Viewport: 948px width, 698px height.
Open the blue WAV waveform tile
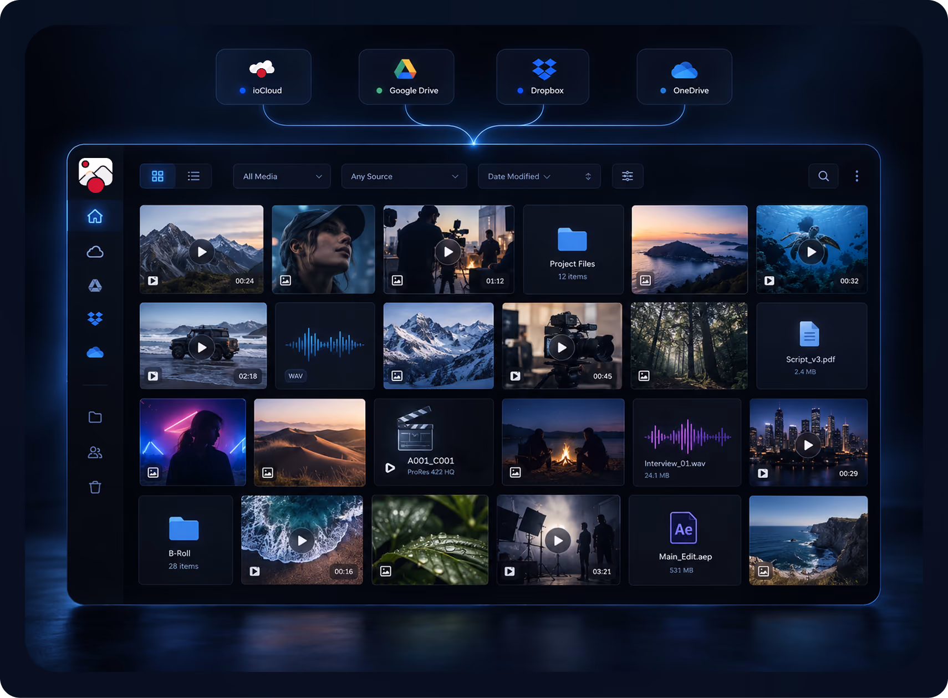tap(325, 346)
